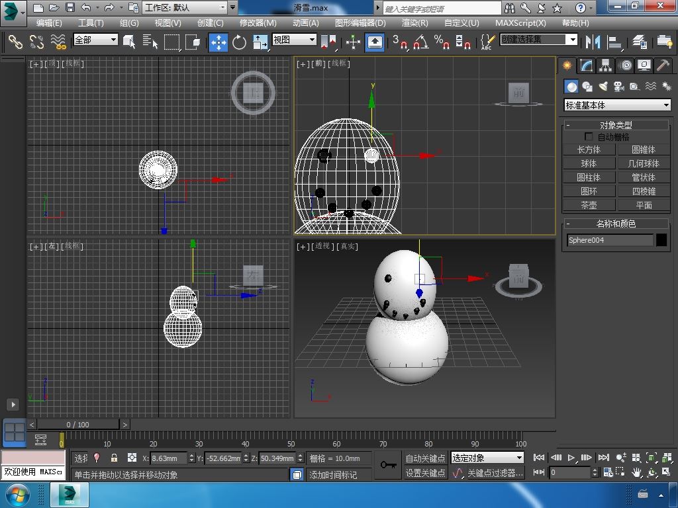
Task: Open 修改器(M) menu
Action: [x=258, y=23]
